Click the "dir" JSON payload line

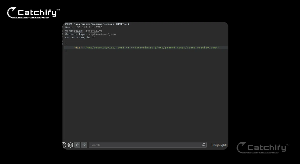(146, 48)
